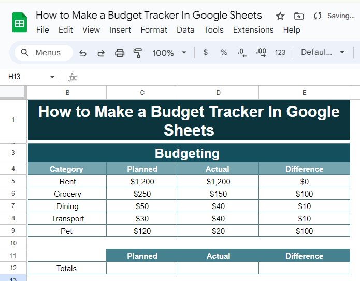
Task: Select column C header
Action: pos(142,93)
